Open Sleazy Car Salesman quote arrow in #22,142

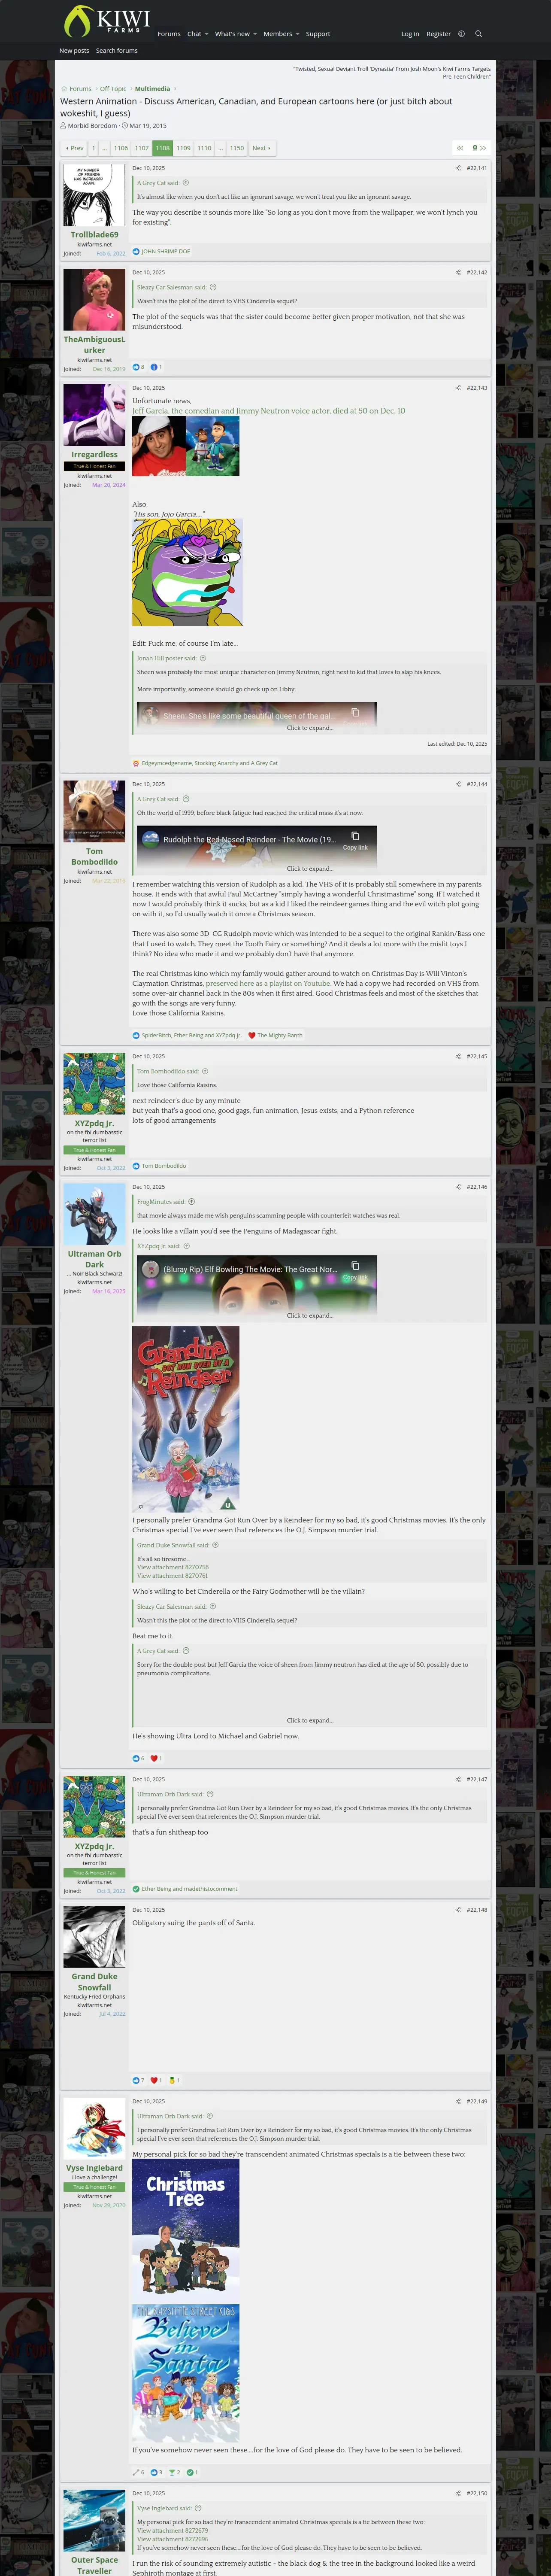click(x=213, y=287)
